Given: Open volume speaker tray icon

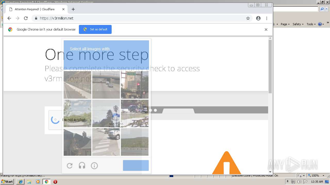Looking at the screenshot, I should 299,182.
